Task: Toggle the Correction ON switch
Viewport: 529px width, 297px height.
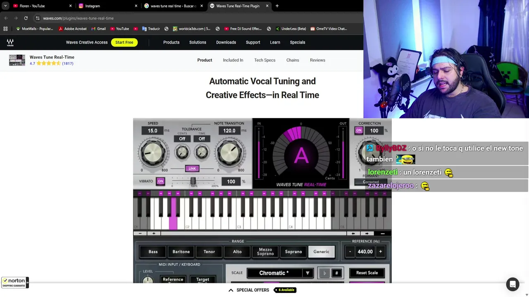Action: (359, 130)
